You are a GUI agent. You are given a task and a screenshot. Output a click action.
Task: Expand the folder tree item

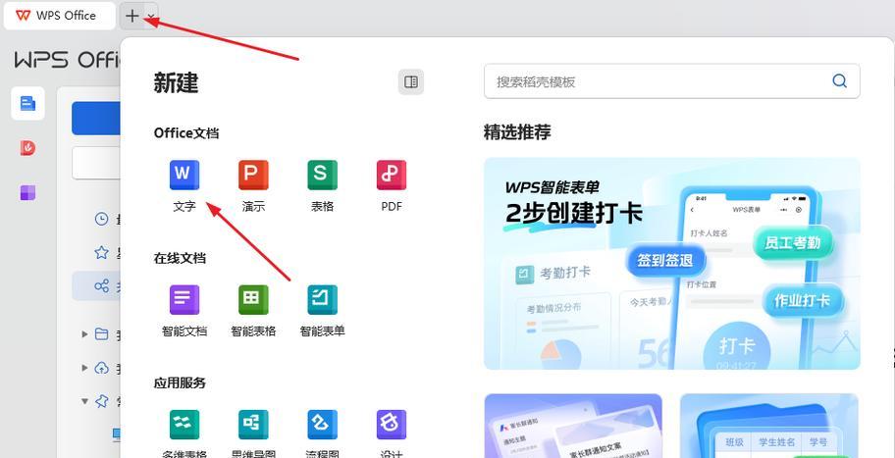tap(84, 334)
